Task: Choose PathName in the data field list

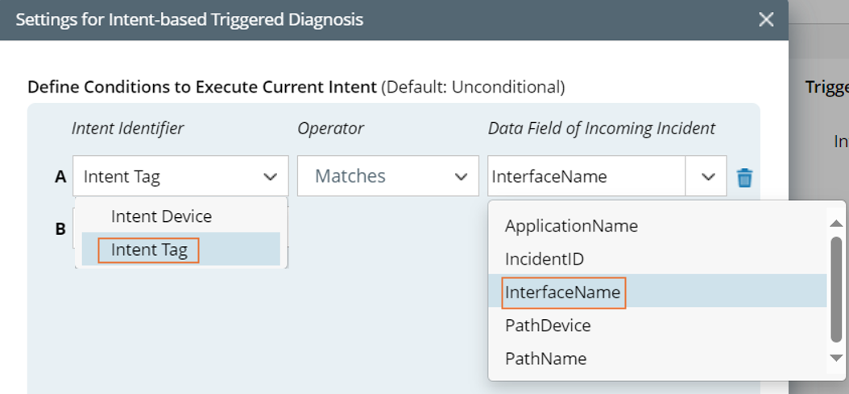Action: [x=545, y=359]
